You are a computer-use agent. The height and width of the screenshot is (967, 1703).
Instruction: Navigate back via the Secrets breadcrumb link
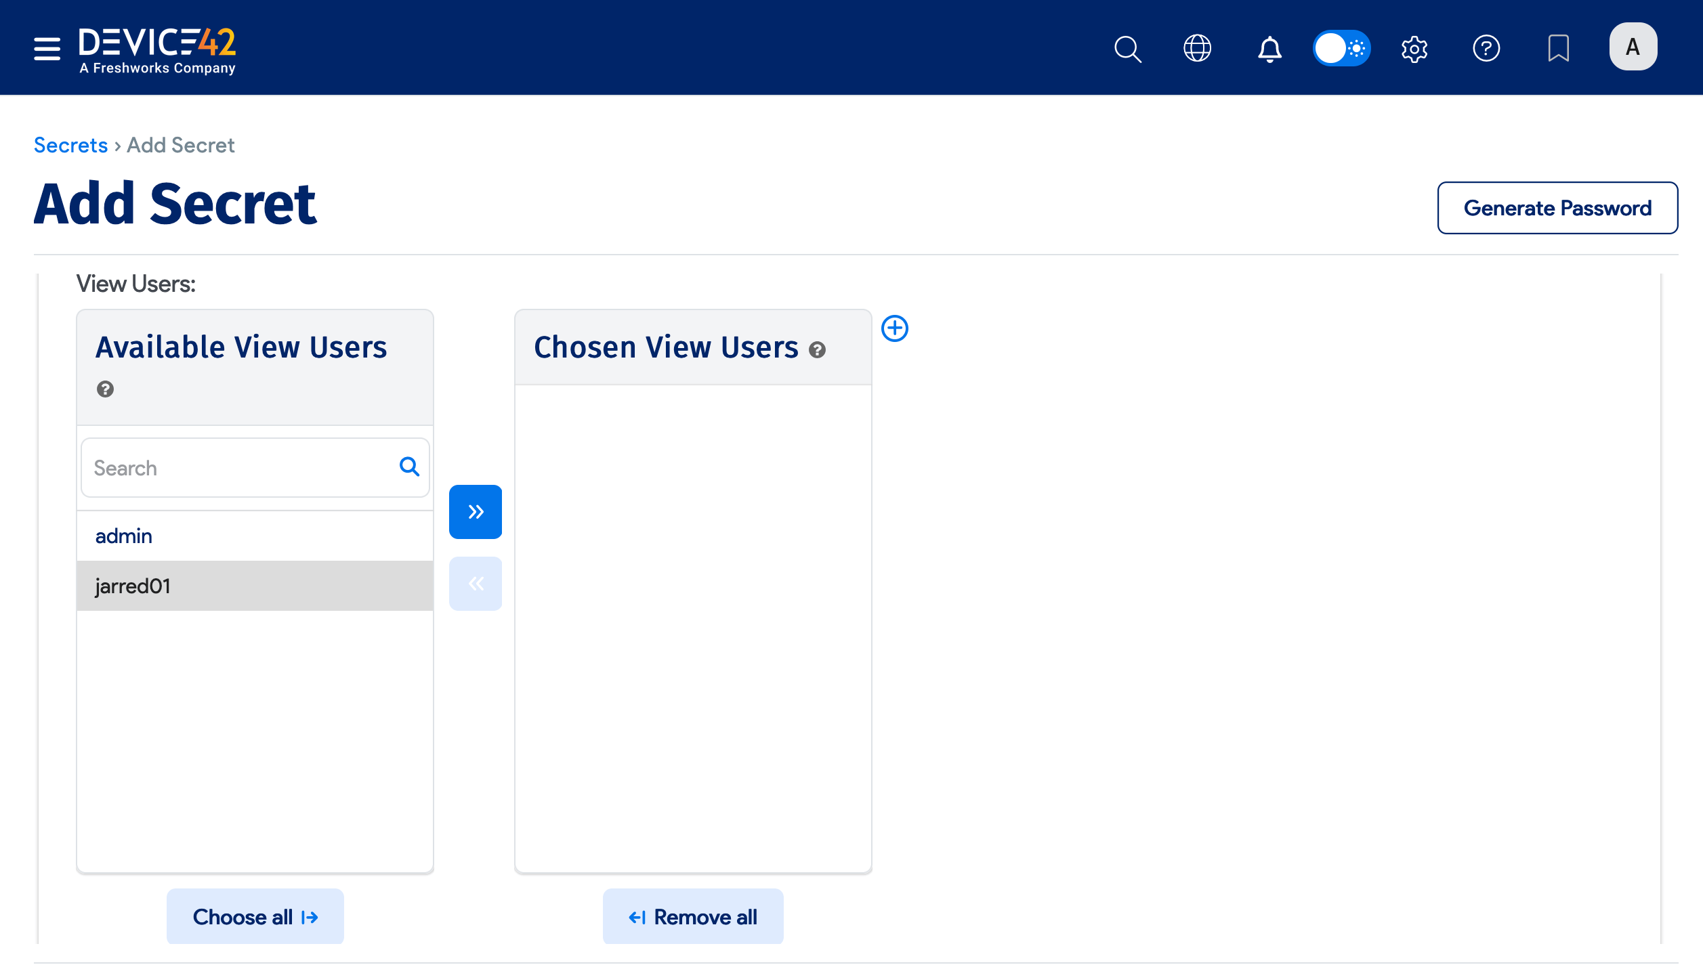(70, 145)
